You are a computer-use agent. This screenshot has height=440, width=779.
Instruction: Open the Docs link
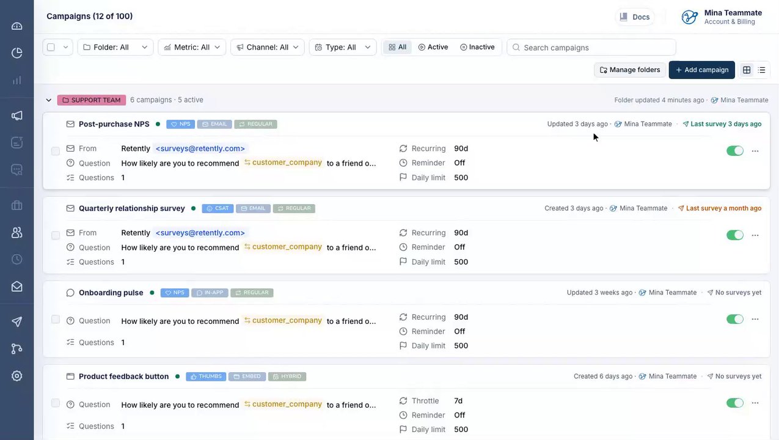[x=635, y=17]
